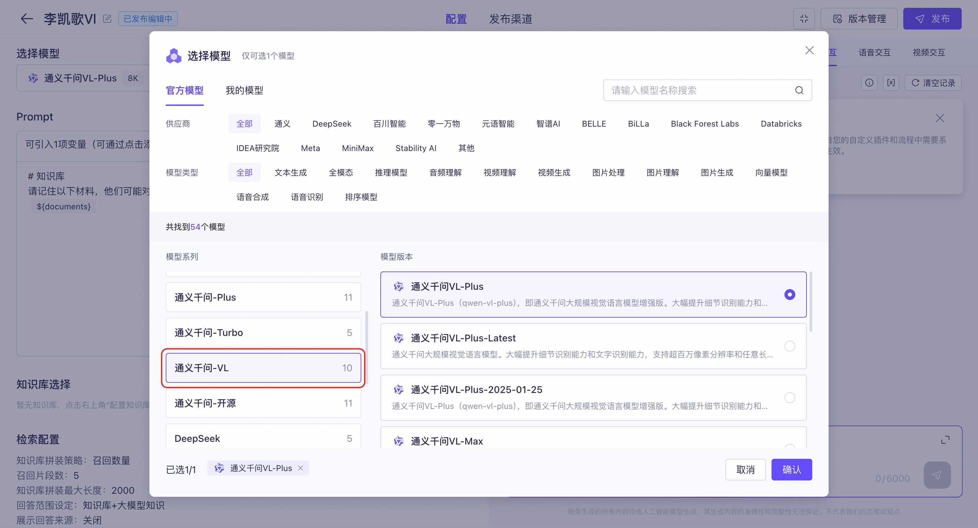Filter model type by 文本生成
Screen dimensions: 978x528
pos(290,173)
